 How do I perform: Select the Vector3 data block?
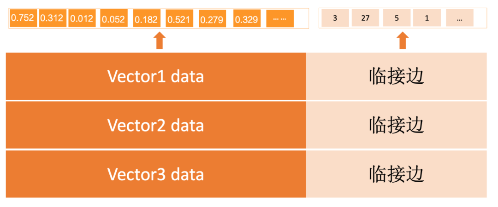(156, 174)
